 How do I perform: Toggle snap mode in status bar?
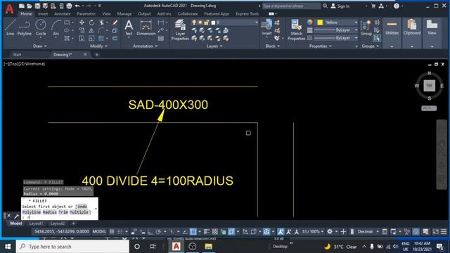click(x=120, y=231)
